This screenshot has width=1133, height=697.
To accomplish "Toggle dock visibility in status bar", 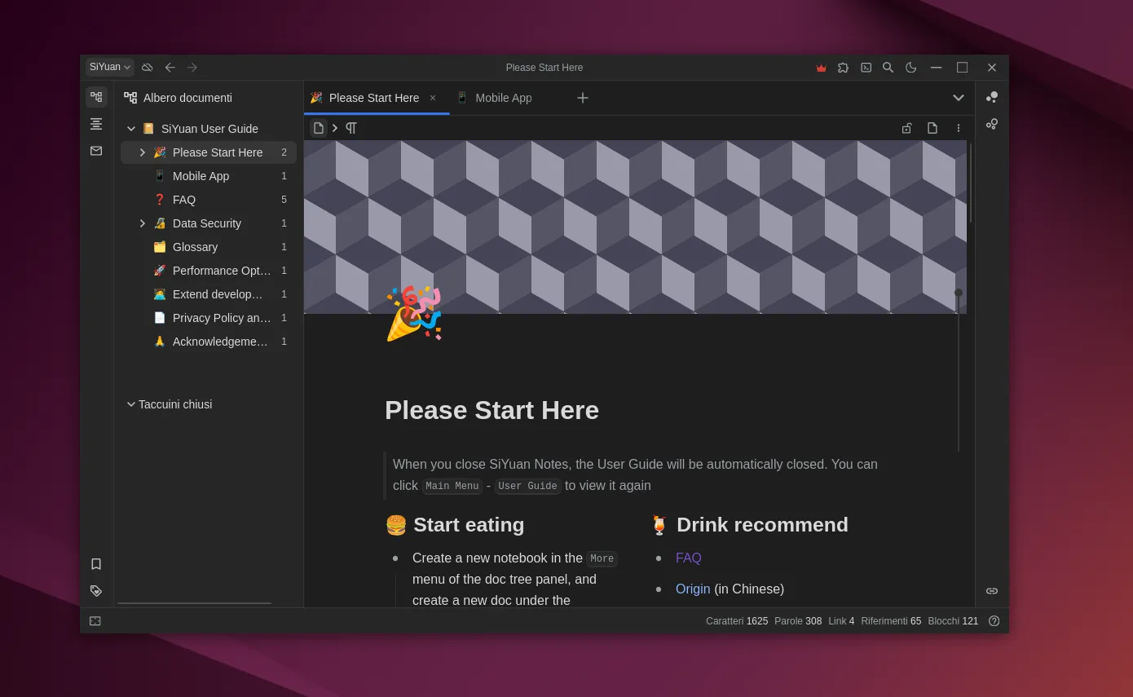I will click(x=95, y=621).
